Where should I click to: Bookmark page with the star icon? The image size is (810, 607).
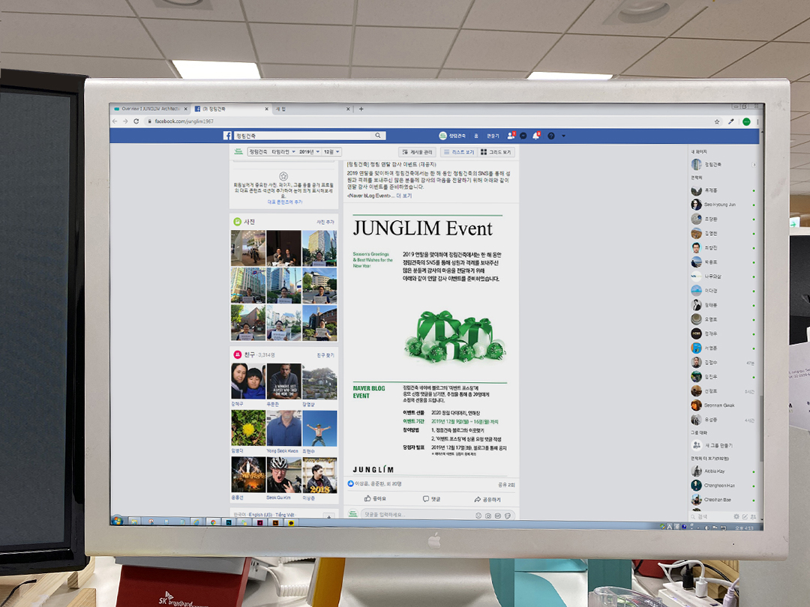pos(717,122)
